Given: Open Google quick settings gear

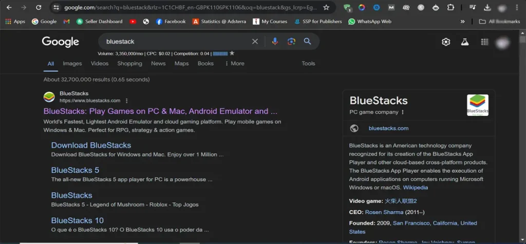Looking at the screenshot, I should tap(446, 42).
